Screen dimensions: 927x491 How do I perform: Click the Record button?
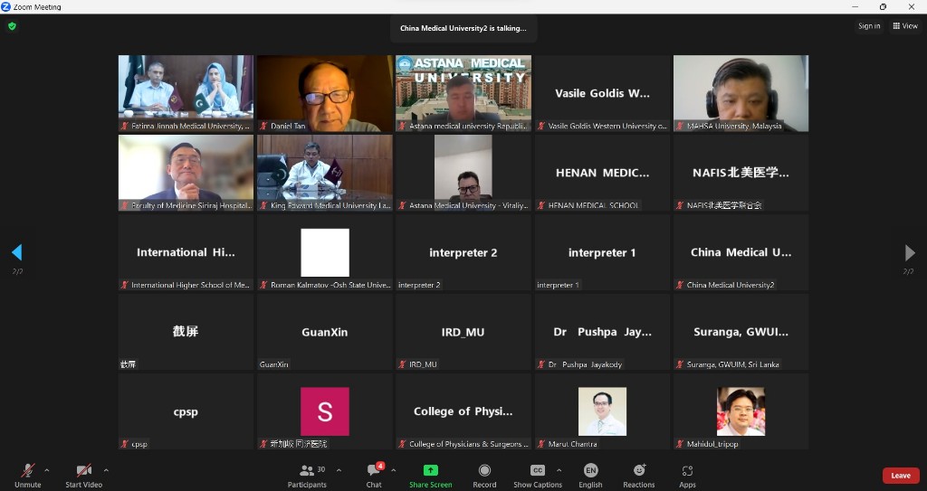click(484, 476)
